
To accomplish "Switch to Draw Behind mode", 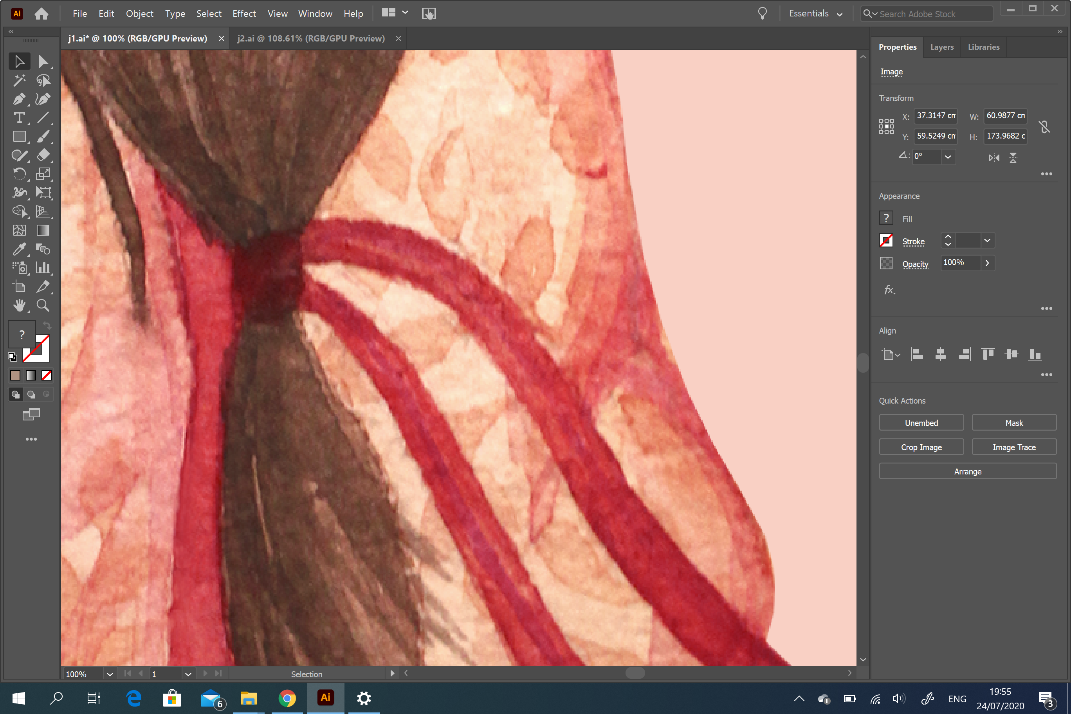I will pyautogui.click(x=31, y=394).
